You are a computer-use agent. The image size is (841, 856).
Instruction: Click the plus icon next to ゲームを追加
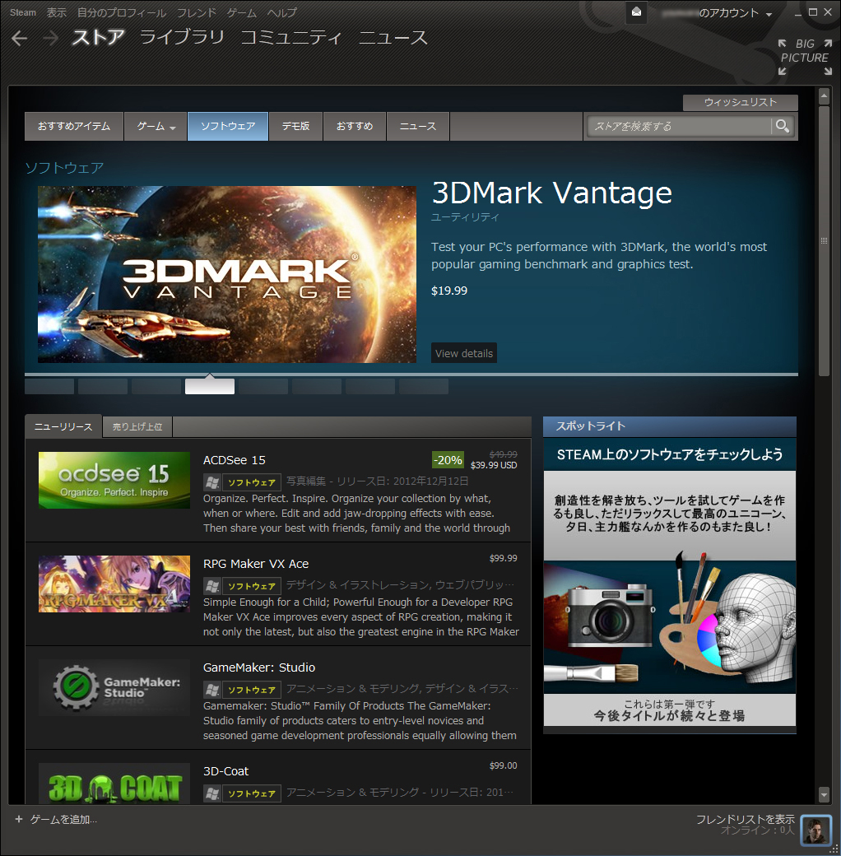tap(19, 819)
